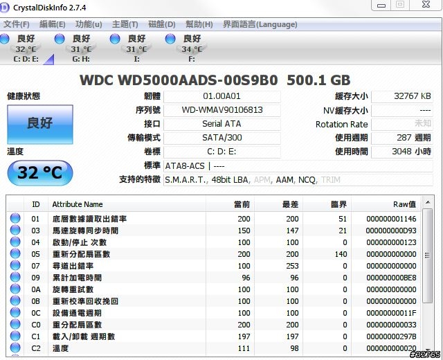The width and height of the screenshot is (443, 360).
Task: Select the 尋道出錯率 row name
Action: pos(73,266)
